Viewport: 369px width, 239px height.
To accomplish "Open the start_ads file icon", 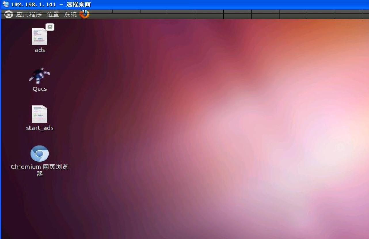I will pyautogui.click(x=39, y=114).
